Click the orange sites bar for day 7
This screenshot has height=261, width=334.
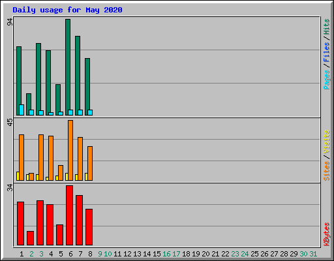80,159
